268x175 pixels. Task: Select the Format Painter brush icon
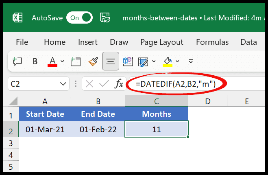[93, 61]
